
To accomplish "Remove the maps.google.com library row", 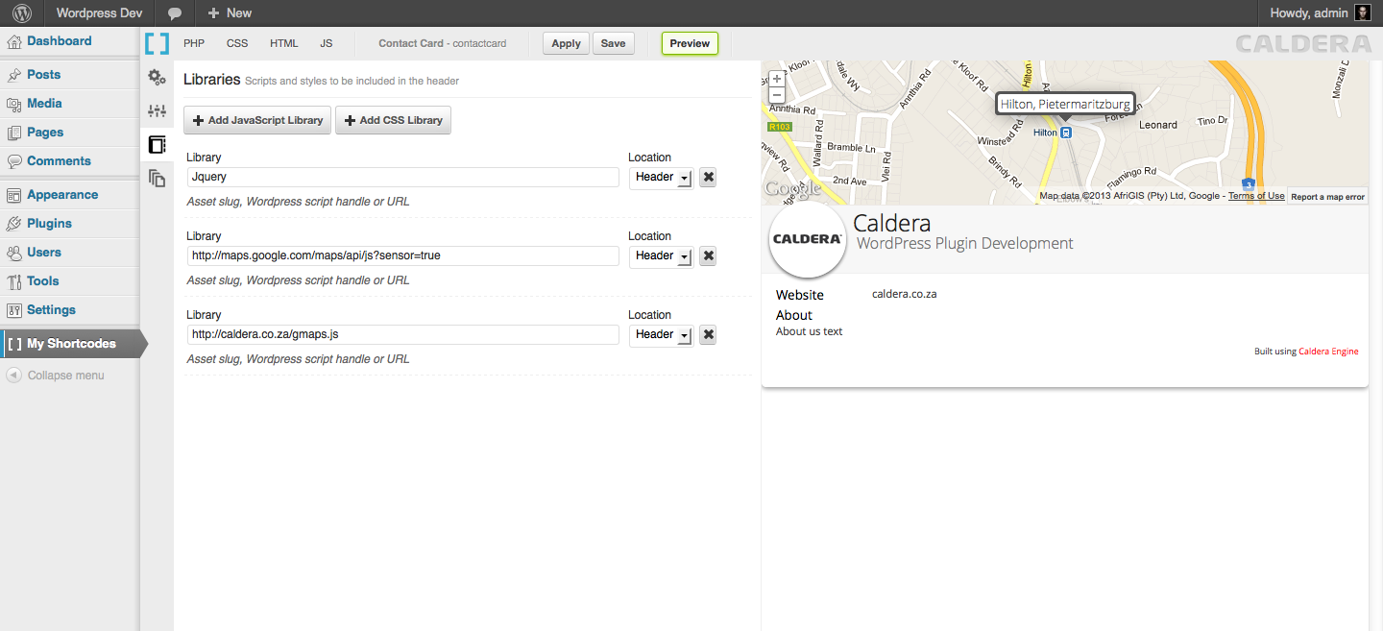I will click(708, 255).
